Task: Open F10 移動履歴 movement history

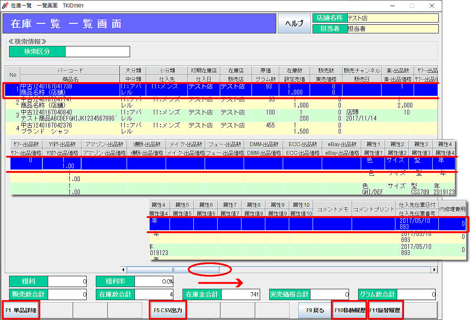Action: [349, 310]
